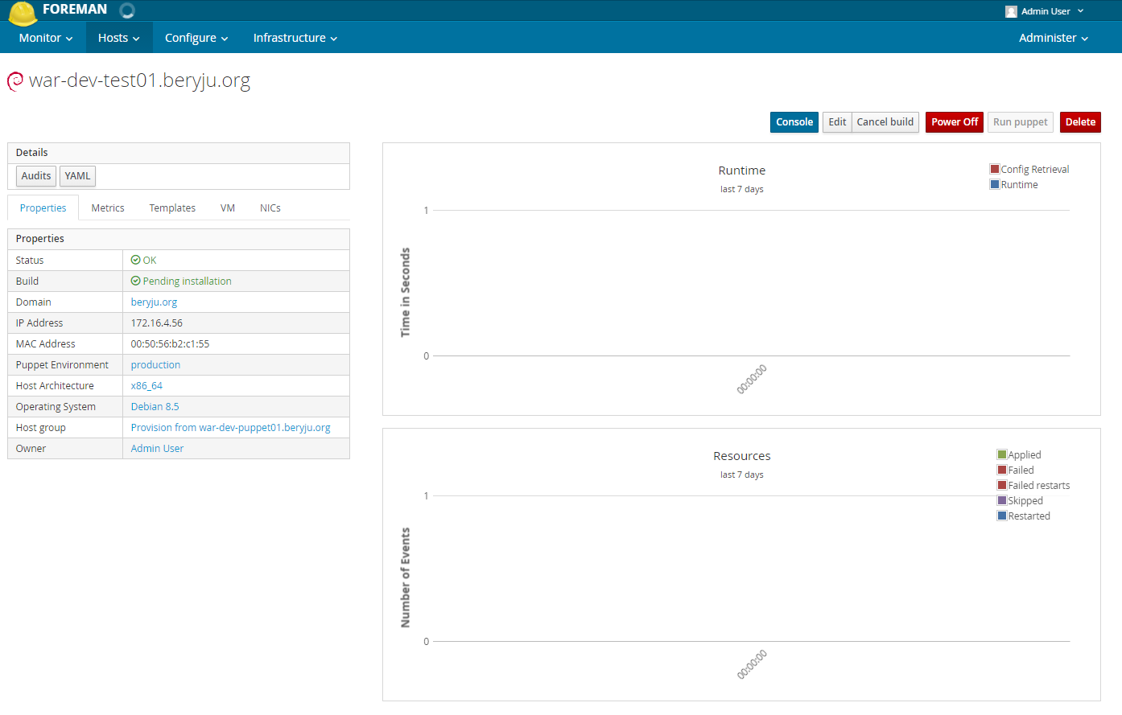The width and height of the screenshot is (1122, 715).
Task: Click the loading spinner next to FOREMAN
Action: (x=127, y=10)
